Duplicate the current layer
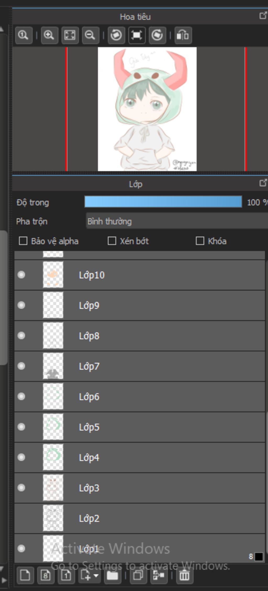Image resolution: width=268 pixels, height=591 pixels. (138, 576)
